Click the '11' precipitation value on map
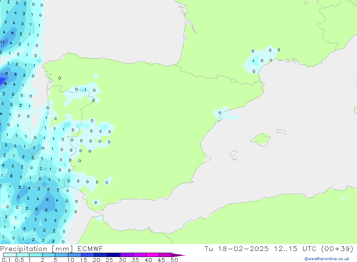Image resolution: width=357 pixels, height=262 pixels. click(2, 42)
